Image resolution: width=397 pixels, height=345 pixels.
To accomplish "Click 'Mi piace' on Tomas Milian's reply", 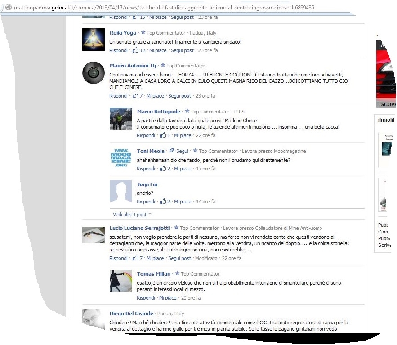I will pos(168,298).
